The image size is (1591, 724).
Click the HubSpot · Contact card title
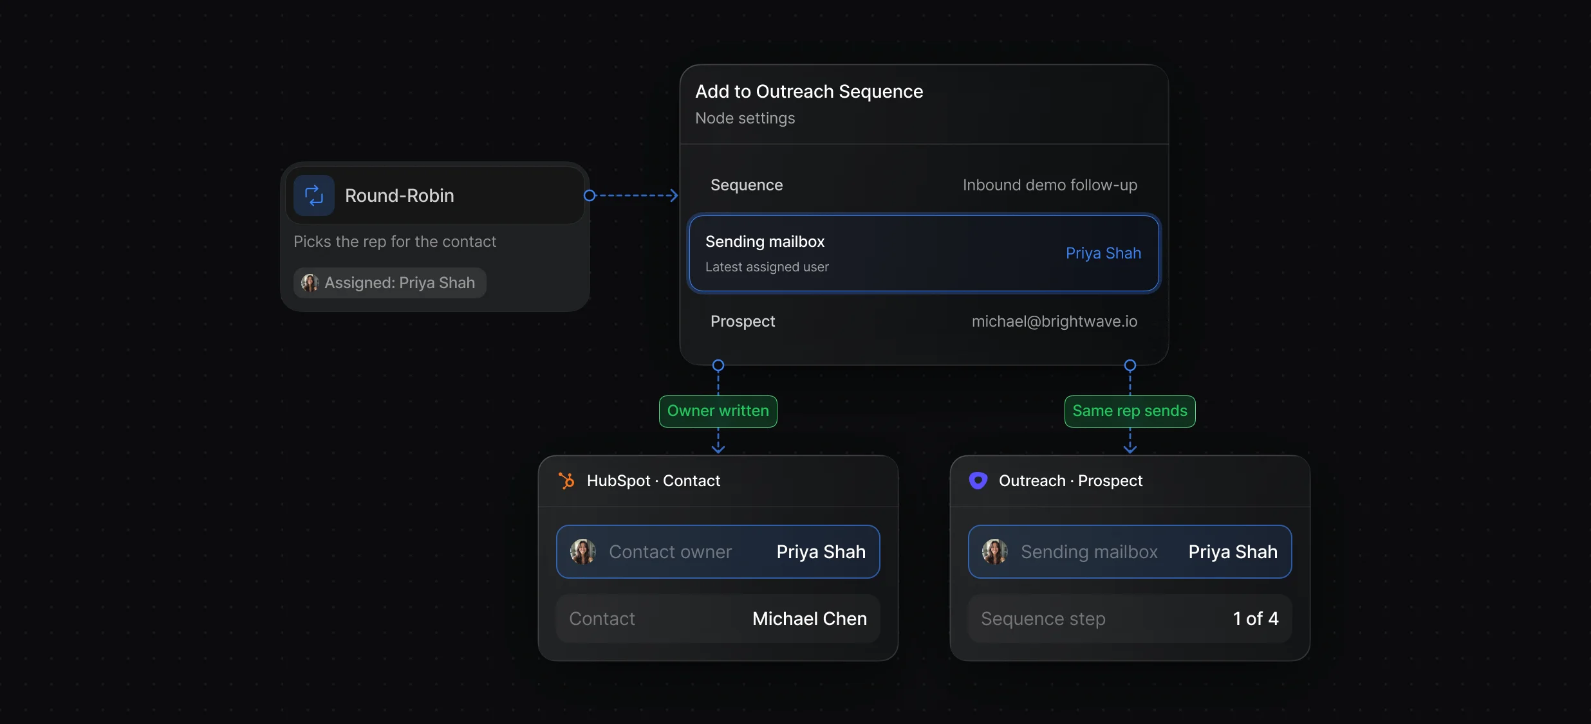point(653,481)
